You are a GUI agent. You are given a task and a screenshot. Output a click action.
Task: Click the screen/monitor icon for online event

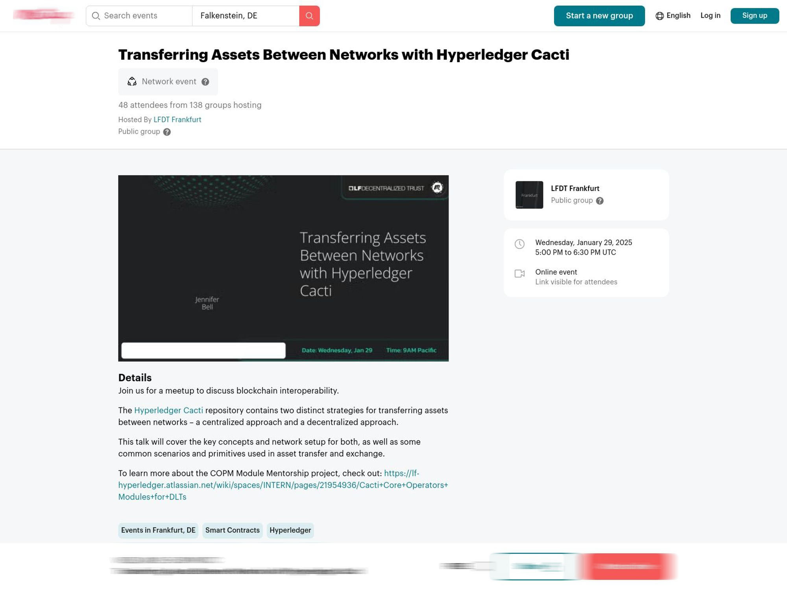pyautogui.click(x=519, y=273)
